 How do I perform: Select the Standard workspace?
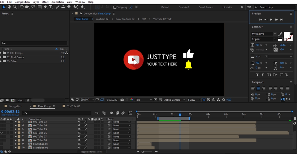pyautogui.click(x=184, y=7)
